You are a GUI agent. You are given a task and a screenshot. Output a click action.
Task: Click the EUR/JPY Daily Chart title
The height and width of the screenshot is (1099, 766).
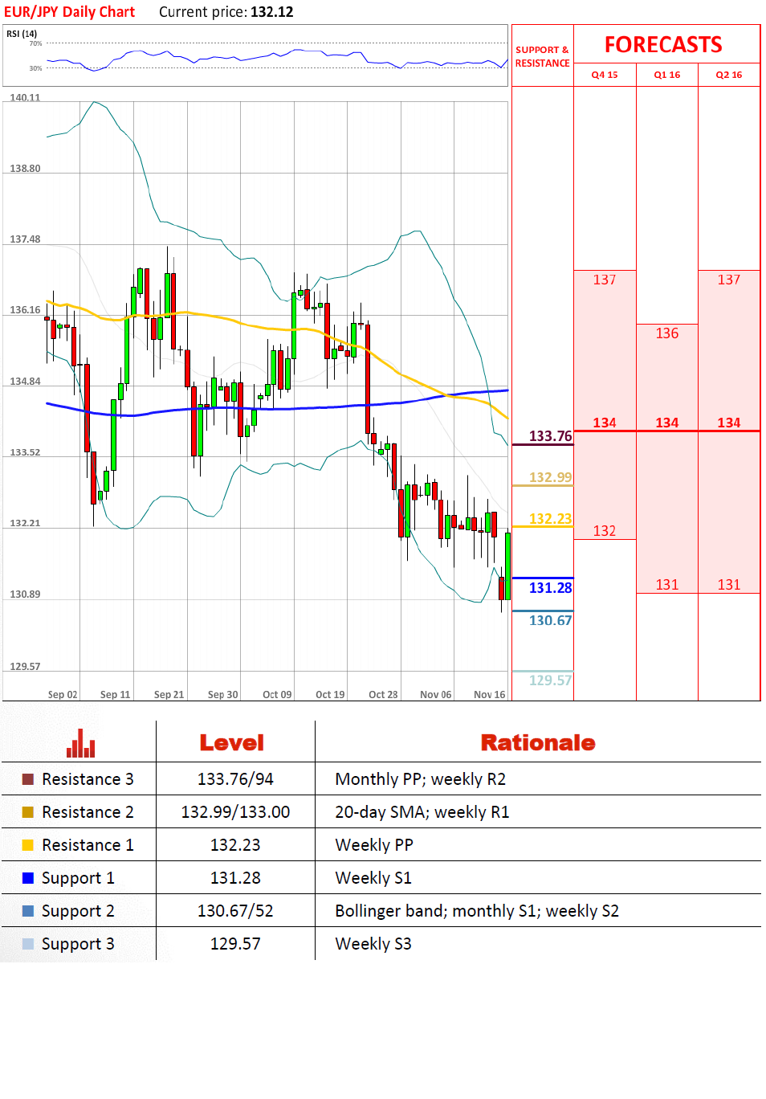pyautogui.click(x=70, y=12)
